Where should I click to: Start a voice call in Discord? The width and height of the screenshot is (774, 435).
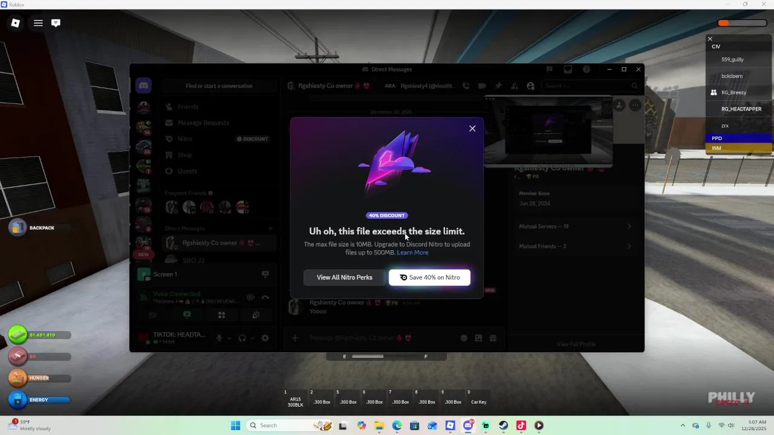[466, 86]
